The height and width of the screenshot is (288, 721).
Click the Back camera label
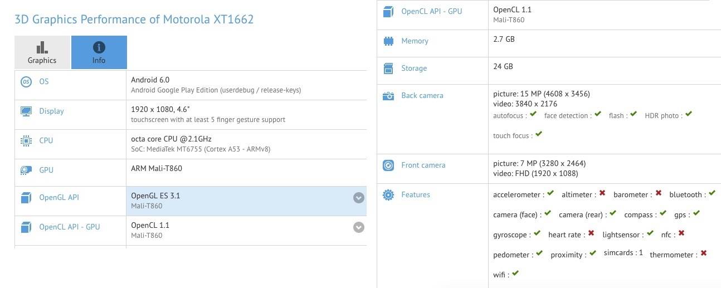[422, 96]
